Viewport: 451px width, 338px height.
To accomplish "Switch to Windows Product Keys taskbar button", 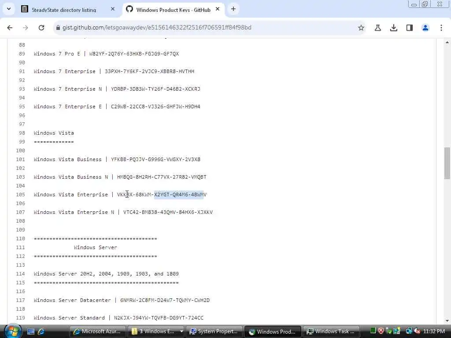I will 272,331.
